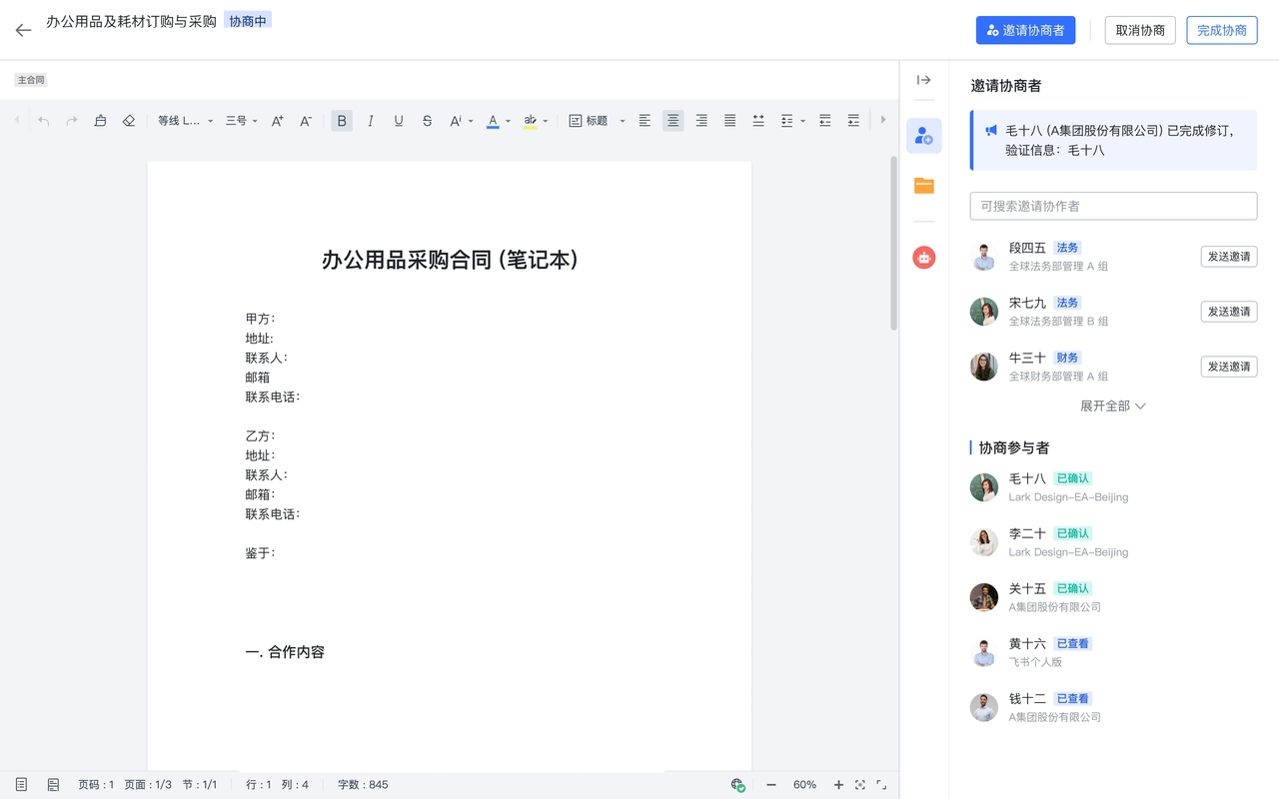Viewport: 1279px width, 799px height.
Task: Click the font color A swatch
Action: [493, 121]
